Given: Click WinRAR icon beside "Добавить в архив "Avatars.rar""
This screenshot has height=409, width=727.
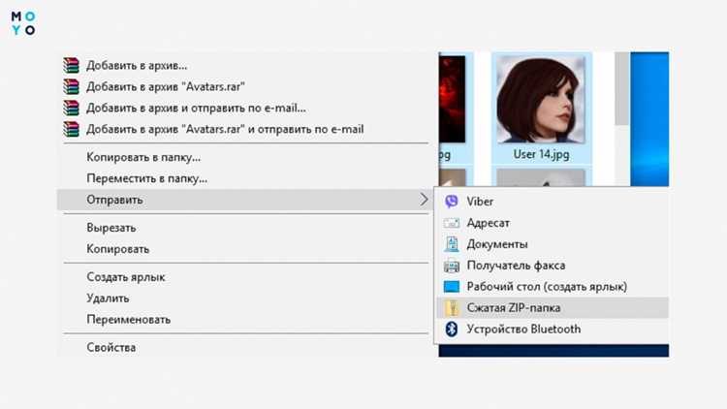Looking at the screenshot, I should point(71,86).
